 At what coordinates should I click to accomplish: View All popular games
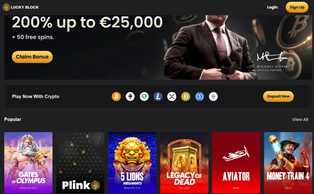(300, 120)
